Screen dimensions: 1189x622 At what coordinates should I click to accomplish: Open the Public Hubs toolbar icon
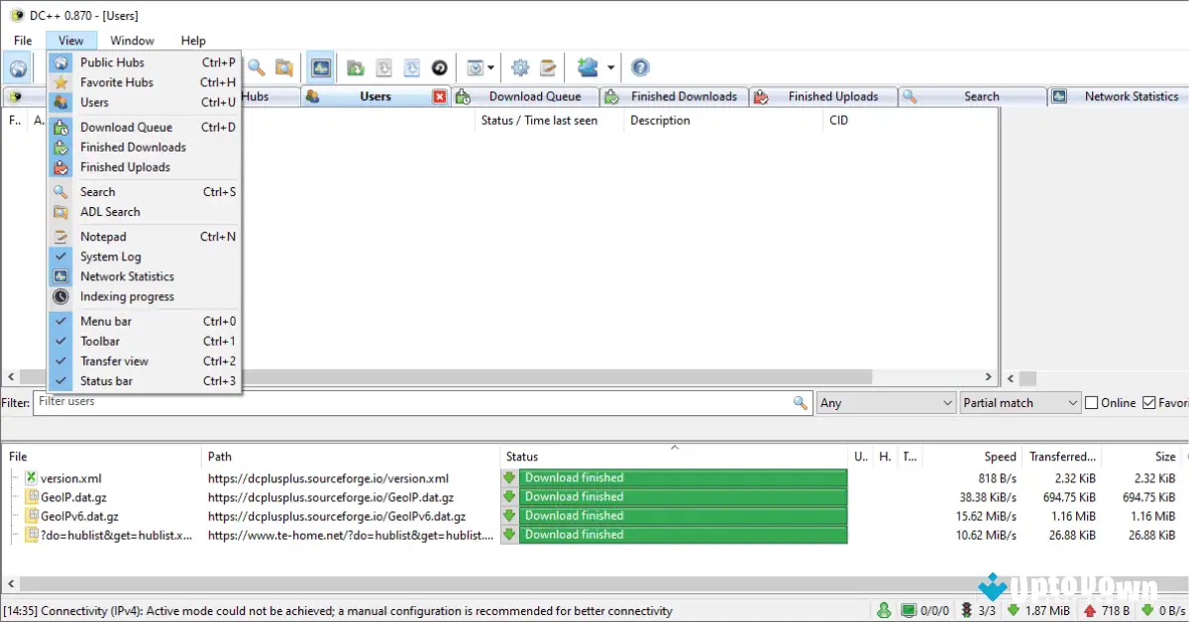click(18, 67)
